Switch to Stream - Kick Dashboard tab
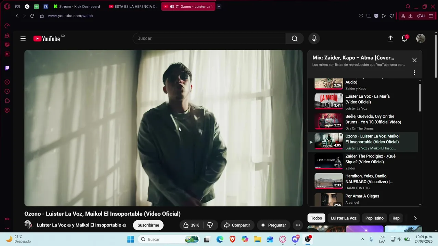This screenshot has width=438, height=246. pyautogui.click(x=77, y=6)
